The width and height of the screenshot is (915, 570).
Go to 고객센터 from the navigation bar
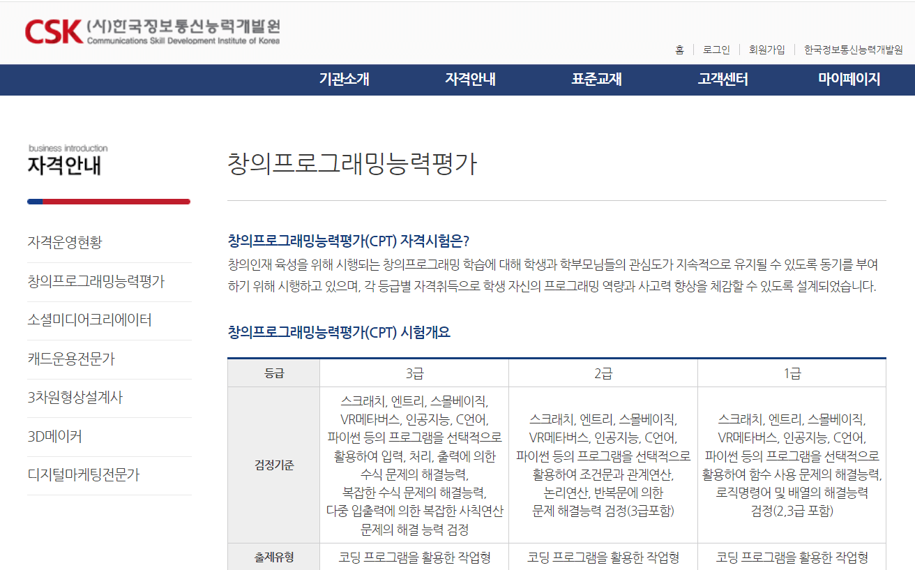722,80
